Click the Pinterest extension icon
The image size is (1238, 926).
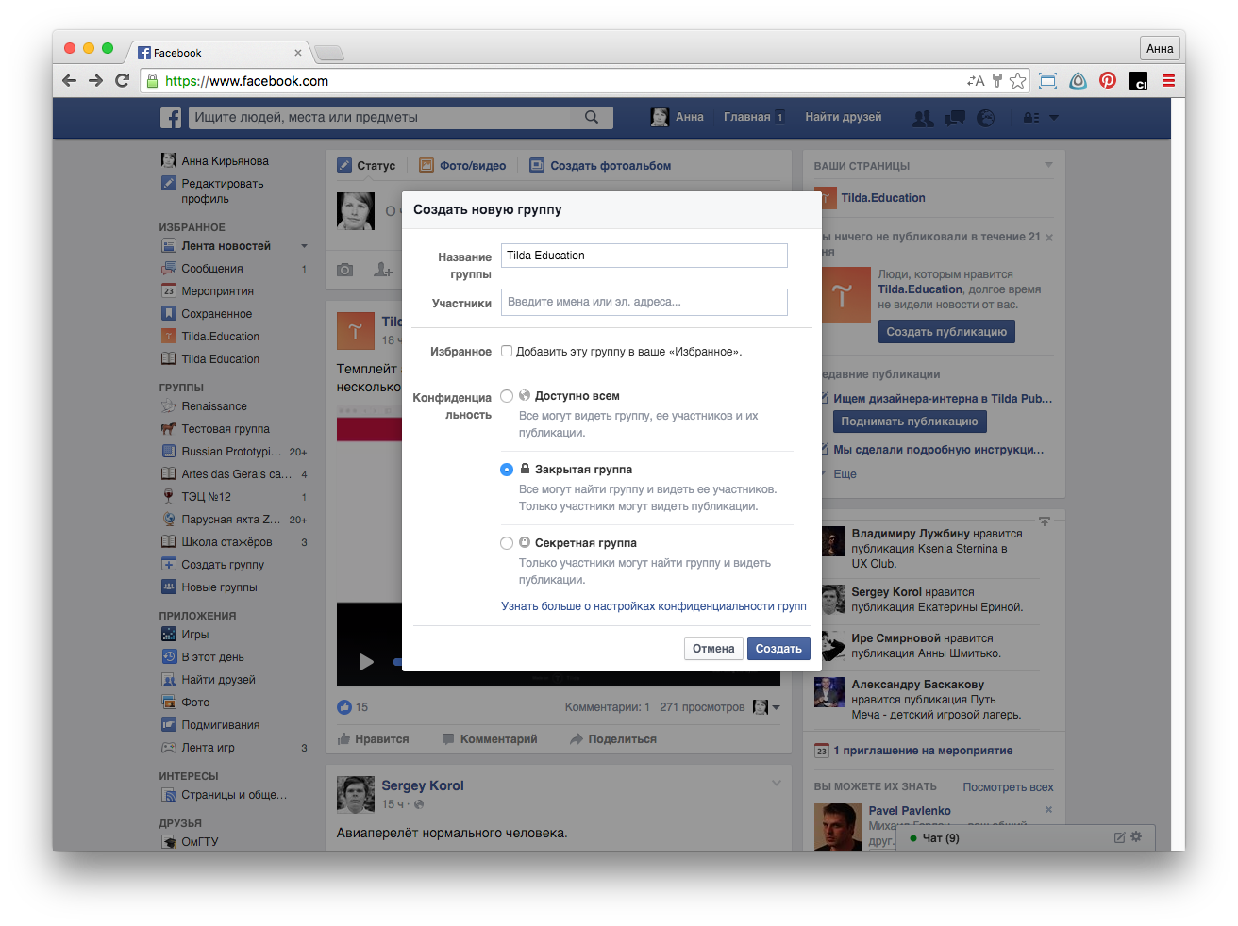[1108, 81]
